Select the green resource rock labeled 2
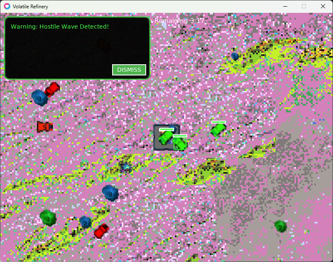Viewport: 333px width, 262px height. (280, 226)
